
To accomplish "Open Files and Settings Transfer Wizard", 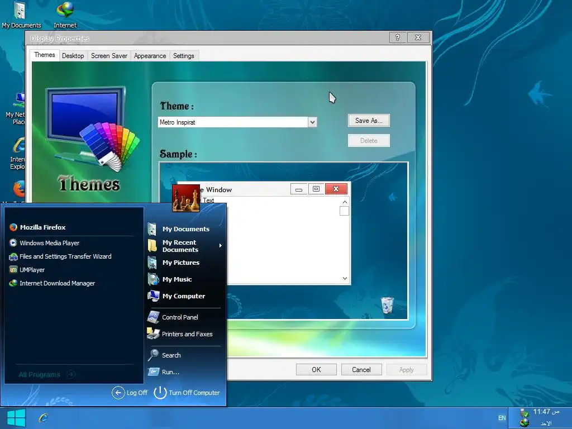I will (x=60, y=256).
